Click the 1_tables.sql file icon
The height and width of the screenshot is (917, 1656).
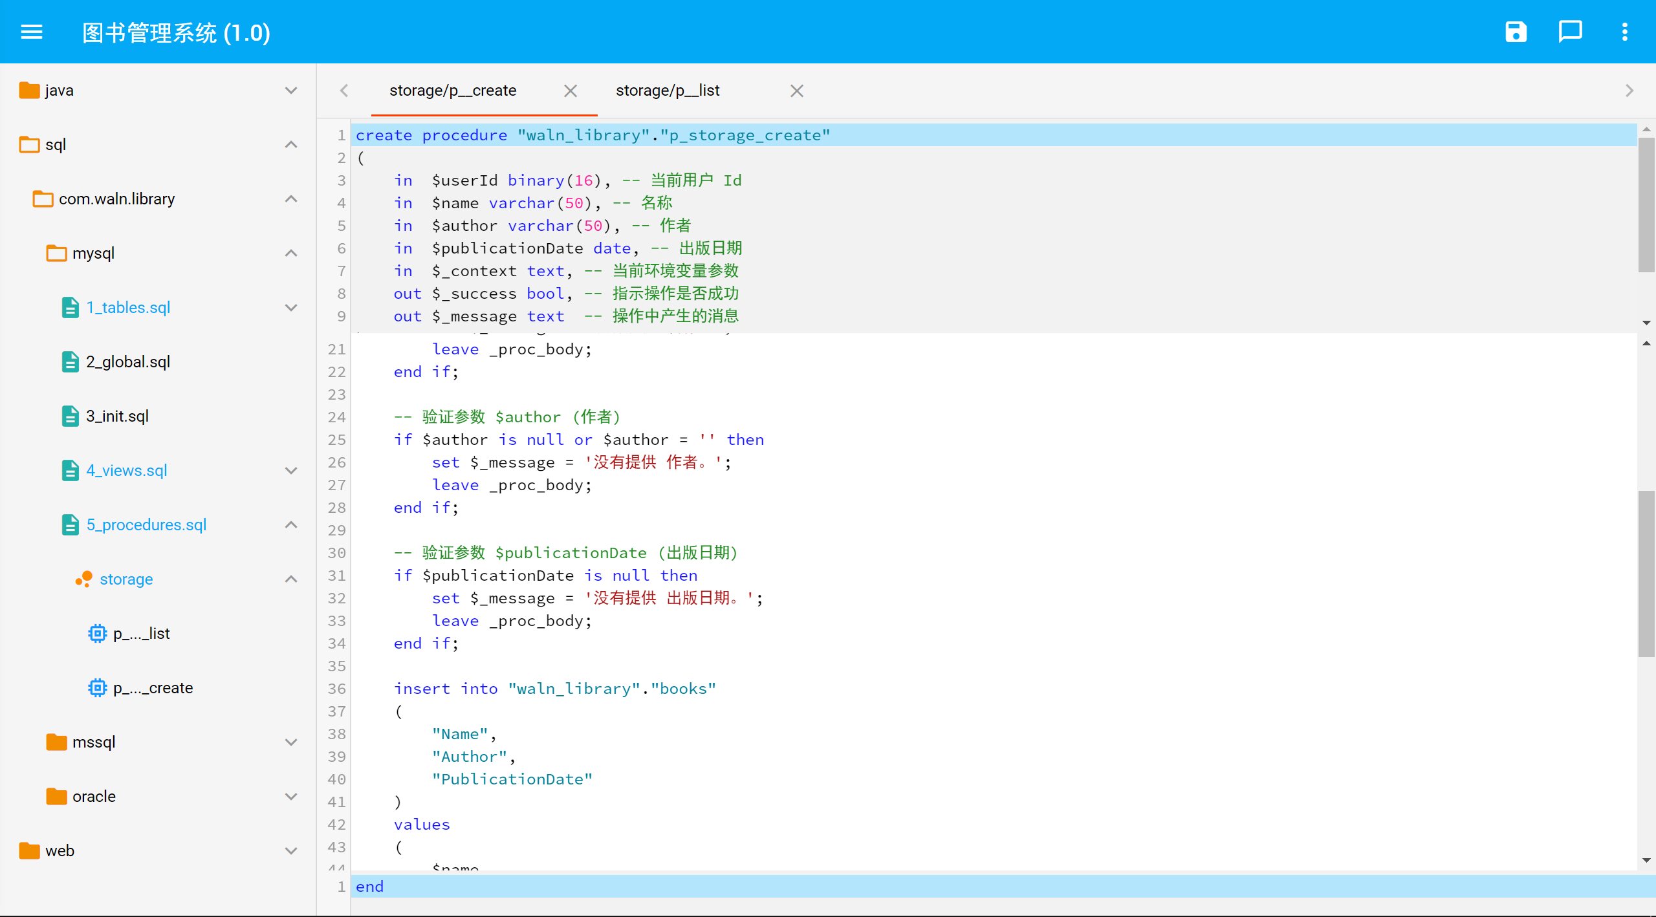coord(70,308)
